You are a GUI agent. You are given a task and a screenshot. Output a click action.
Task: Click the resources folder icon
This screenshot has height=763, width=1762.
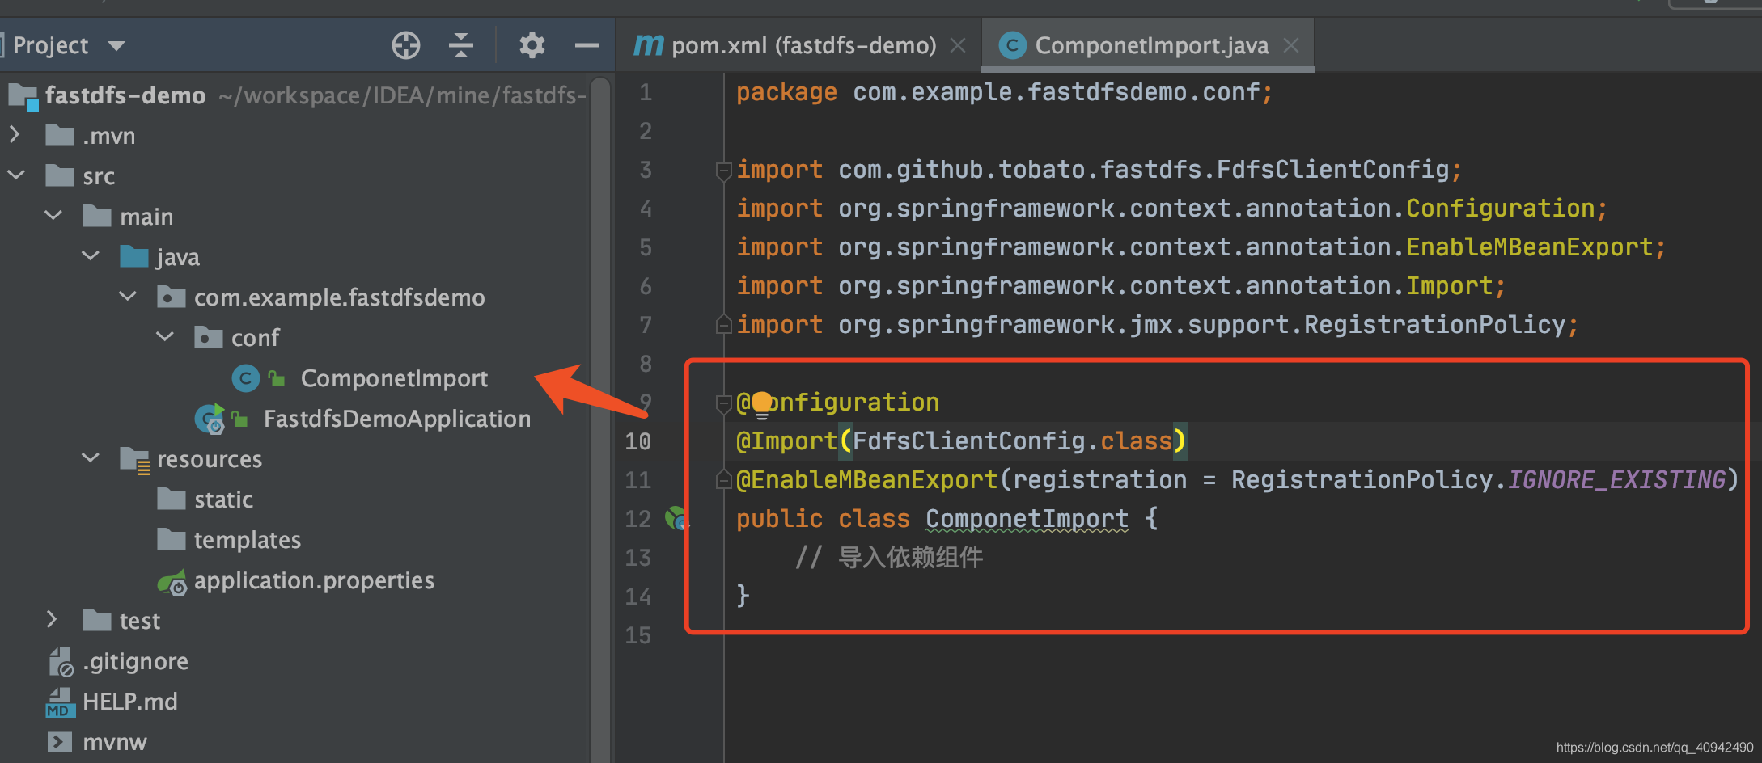134,460
